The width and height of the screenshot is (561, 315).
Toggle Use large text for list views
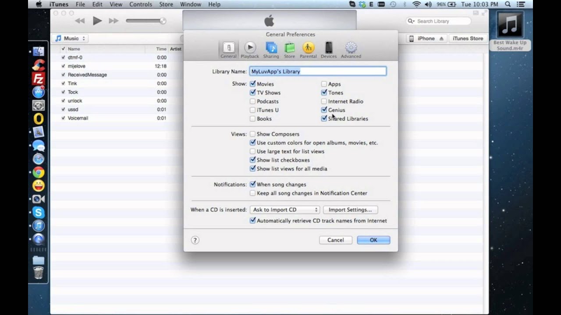pos(252,151)
